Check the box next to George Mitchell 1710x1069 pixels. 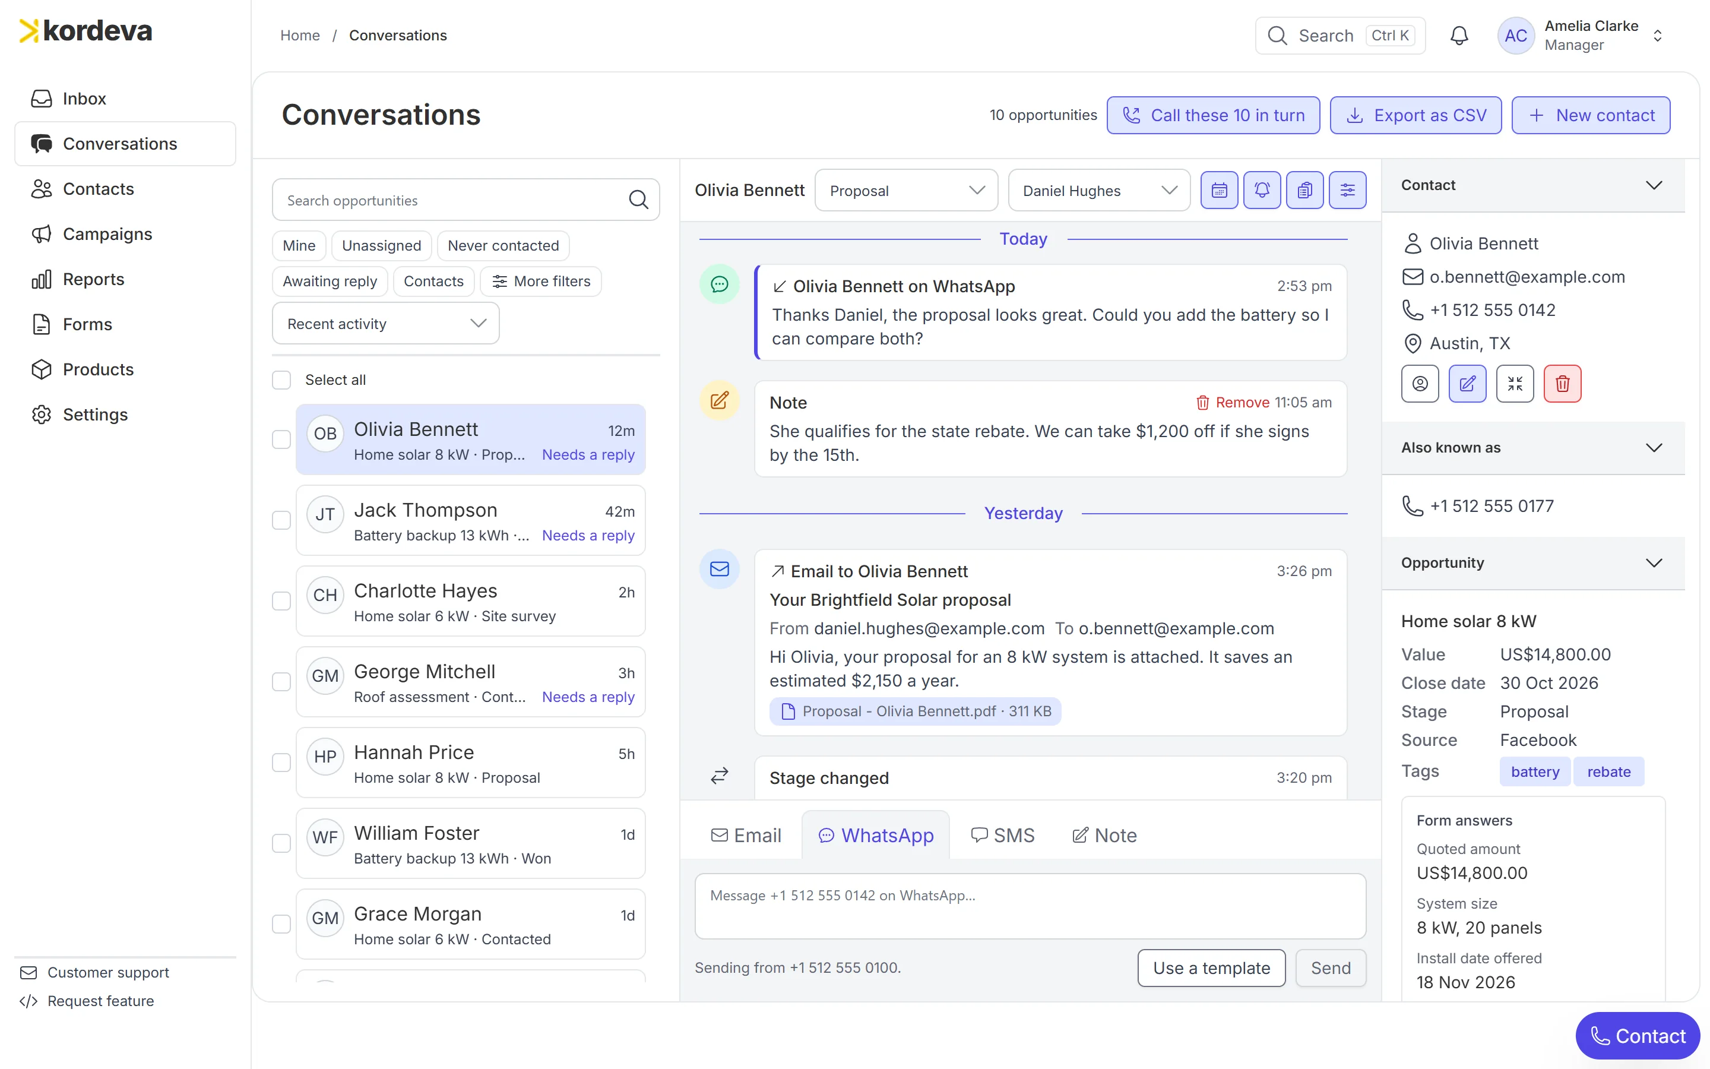281,682
